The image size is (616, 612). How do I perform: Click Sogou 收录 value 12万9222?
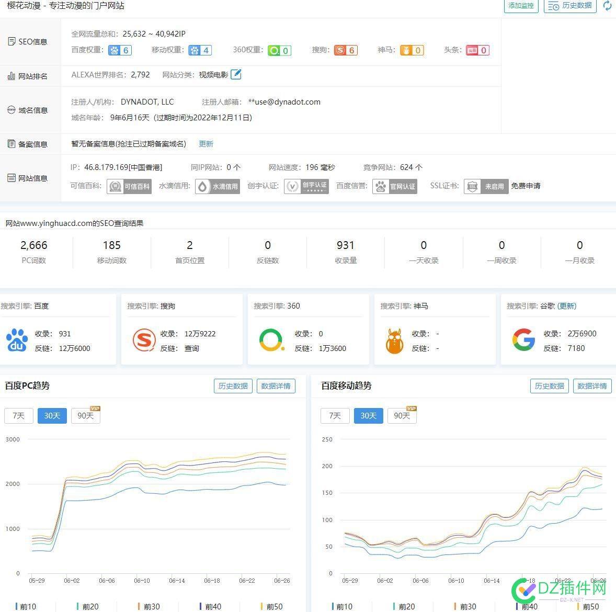coord(200,334)
